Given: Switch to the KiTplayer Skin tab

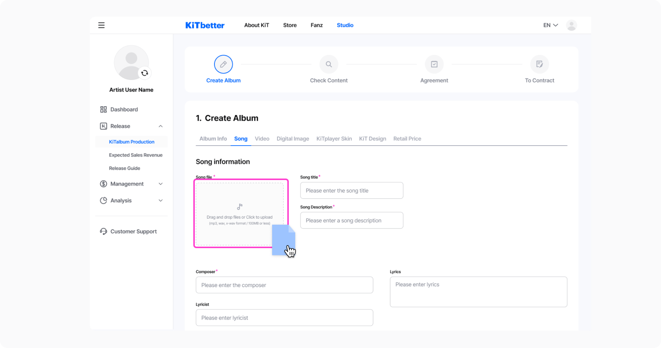Looking at the screenshot, I should pyautogui.click(x=334, y=139).
